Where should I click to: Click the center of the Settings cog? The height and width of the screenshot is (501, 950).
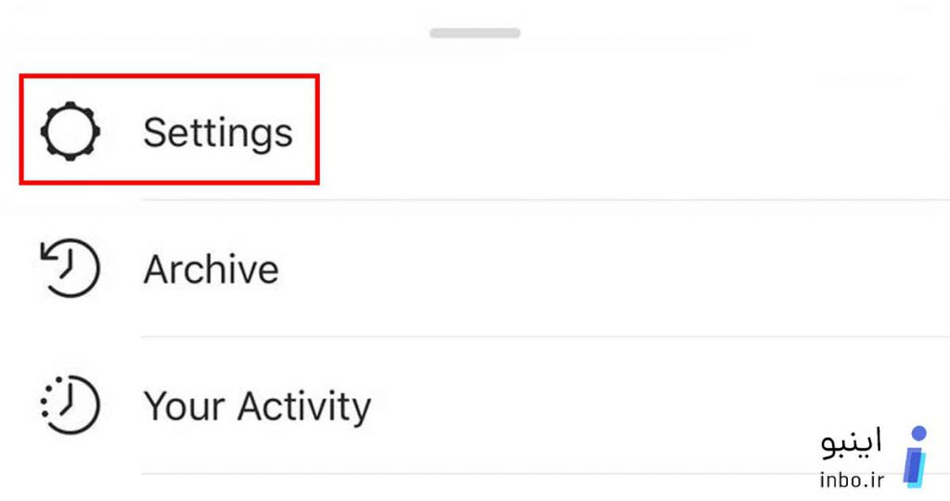point(71,132)
